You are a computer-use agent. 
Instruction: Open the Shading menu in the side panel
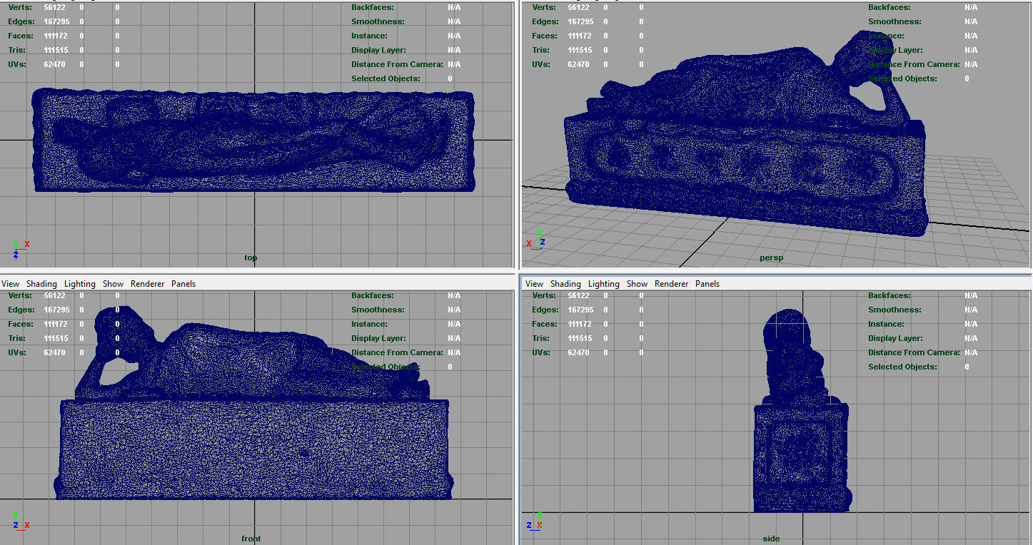tap(565, 284)
